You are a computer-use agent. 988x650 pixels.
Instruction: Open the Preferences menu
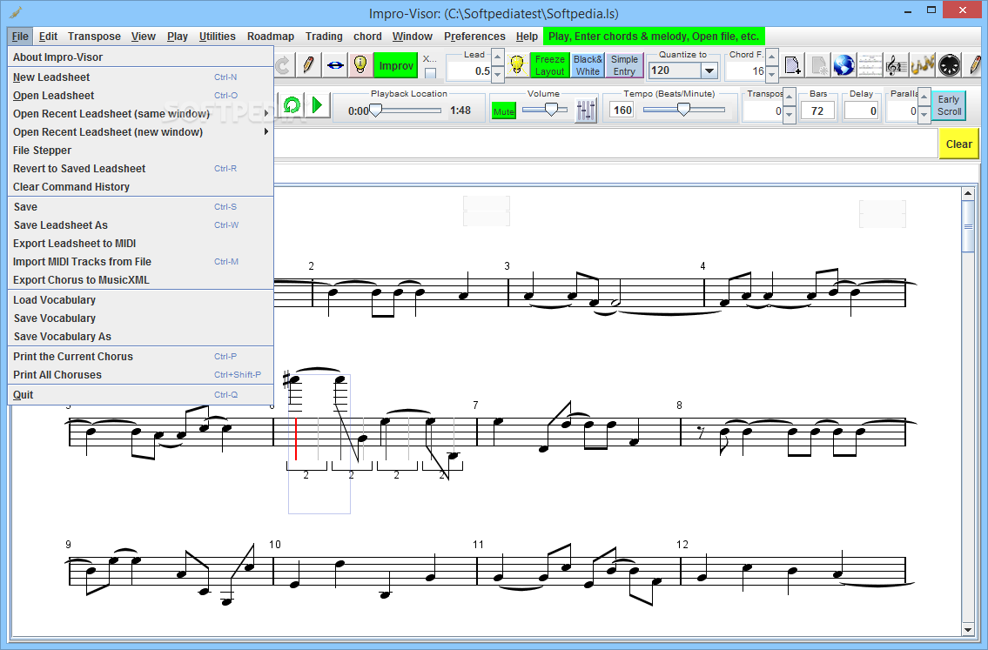474,37
